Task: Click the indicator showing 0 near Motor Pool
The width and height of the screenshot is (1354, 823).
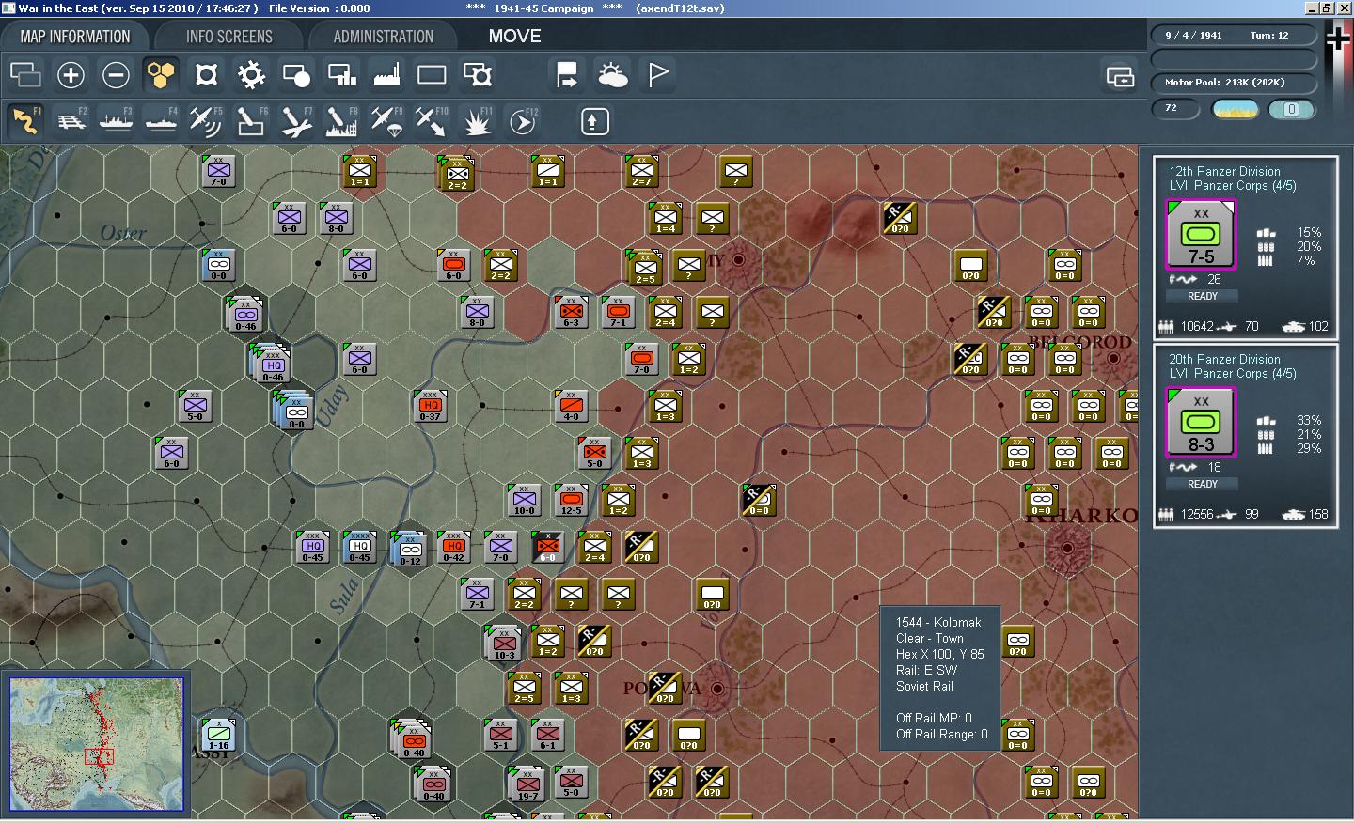Action: point(1292,110)
